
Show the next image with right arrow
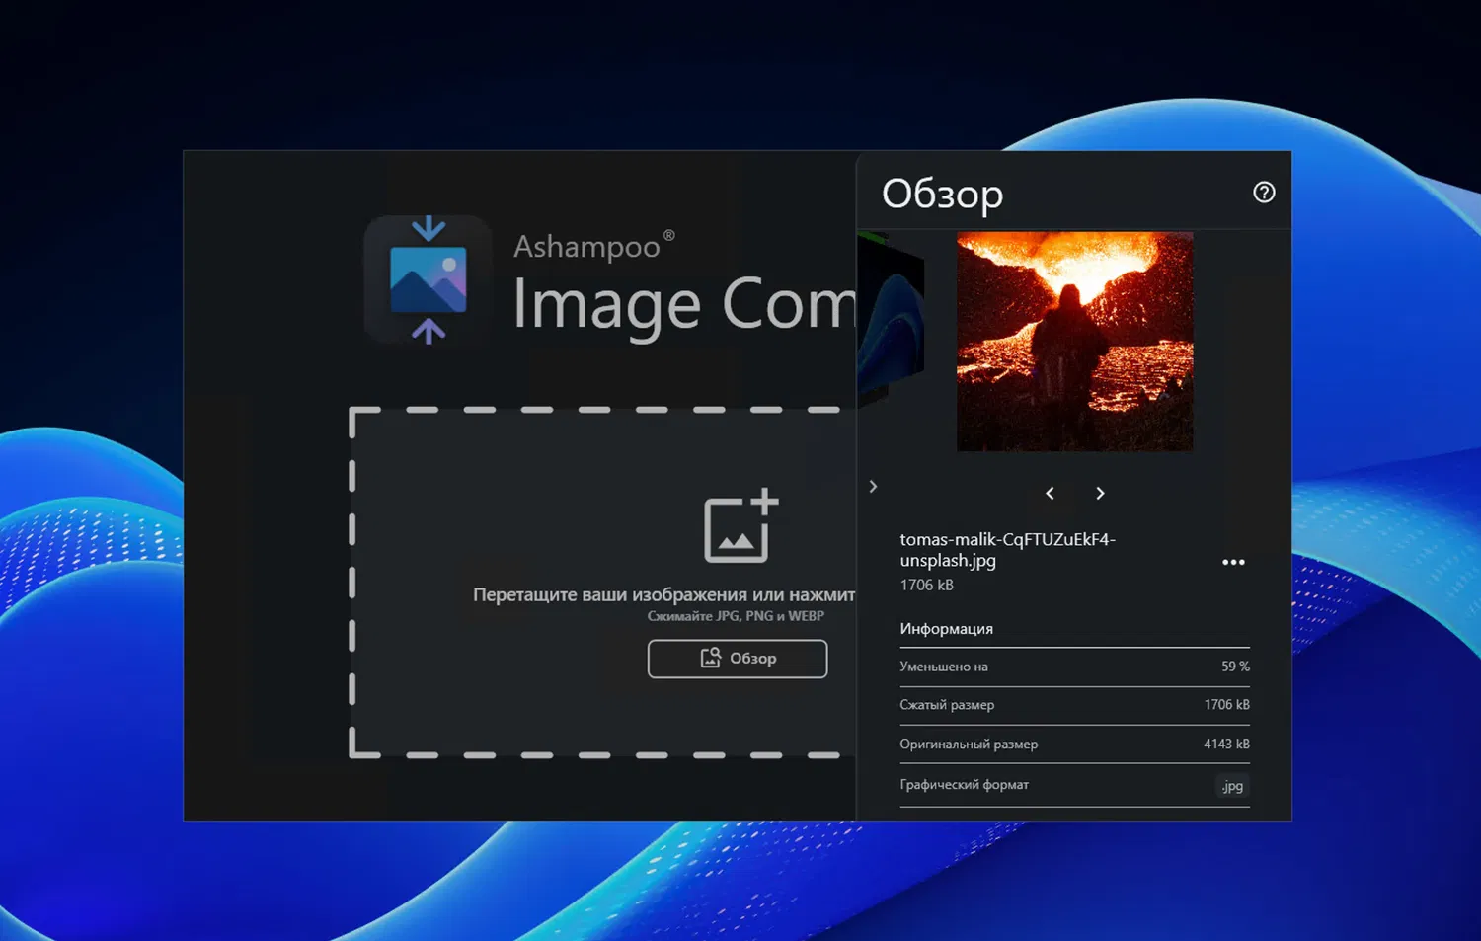click(1100, 493)
